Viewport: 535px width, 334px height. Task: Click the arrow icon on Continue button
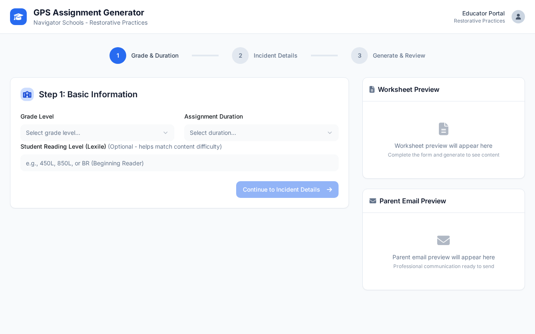coord(329,190)
